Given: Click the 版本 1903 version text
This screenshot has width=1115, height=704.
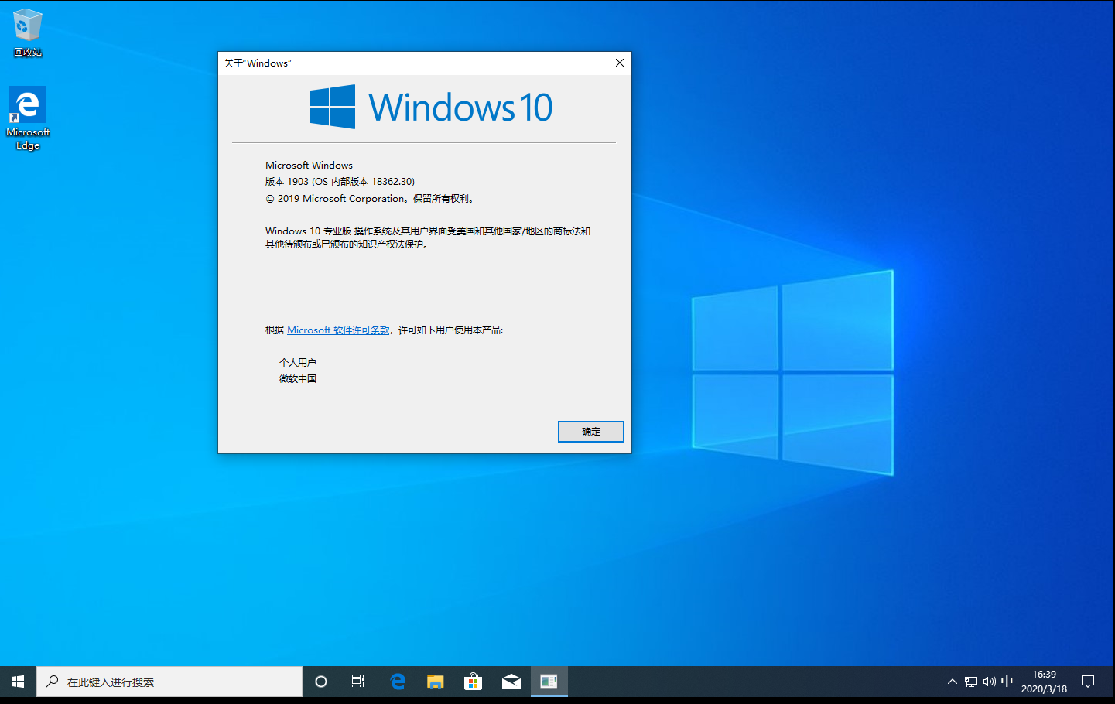Looking at the screenshot, I should pos(340,182).
